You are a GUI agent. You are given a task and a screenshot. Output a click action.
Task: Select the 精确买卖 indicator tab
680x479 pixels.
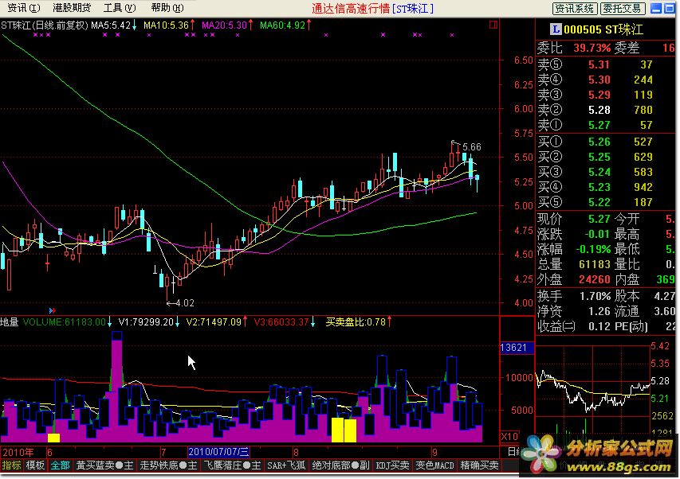tap(479, 465)
